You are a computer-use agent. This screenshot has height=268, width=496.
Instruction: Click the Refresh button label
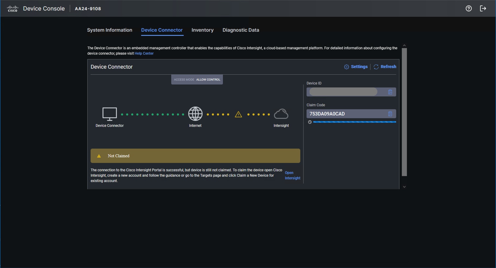click(388, 67)
